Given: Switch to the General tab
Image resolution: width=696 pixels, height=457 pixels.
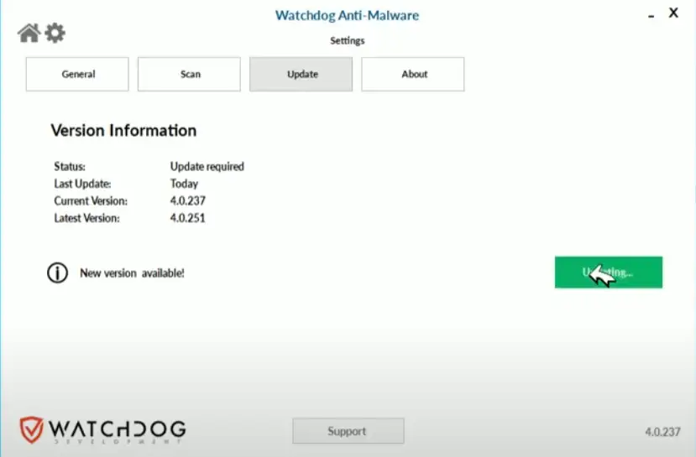Looking at the screenshot, I should (78, 74).
